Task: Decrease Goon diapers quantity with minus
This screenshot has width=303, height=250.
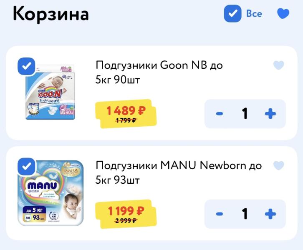Action: point(220,114)
